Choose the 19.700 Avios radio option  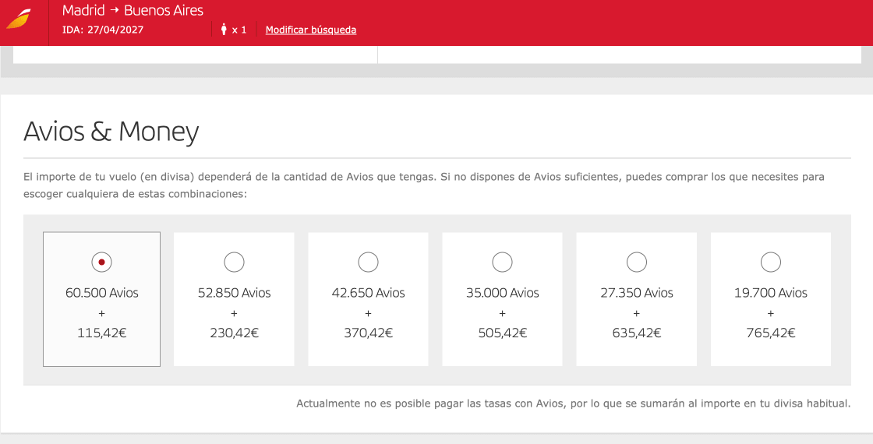pos(771,262)
